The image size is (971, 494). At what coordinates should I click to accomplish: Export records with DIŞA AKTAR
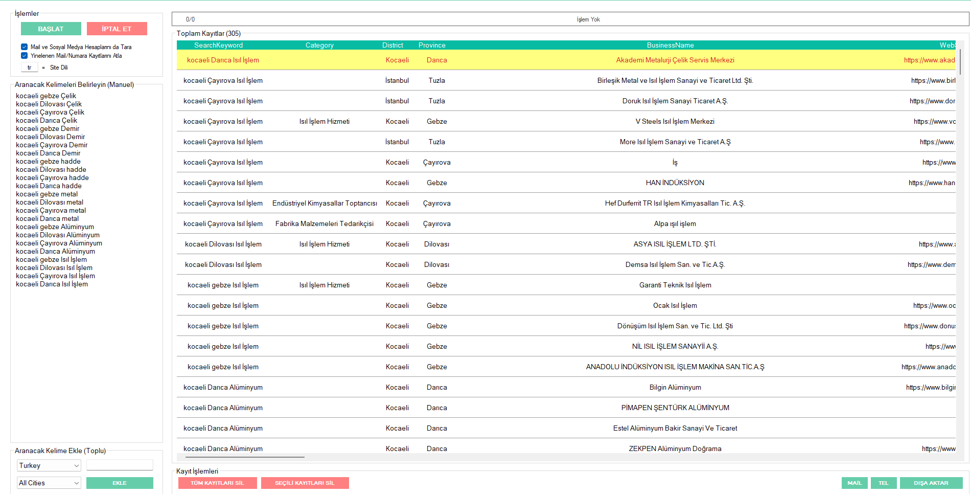[931, 483]
